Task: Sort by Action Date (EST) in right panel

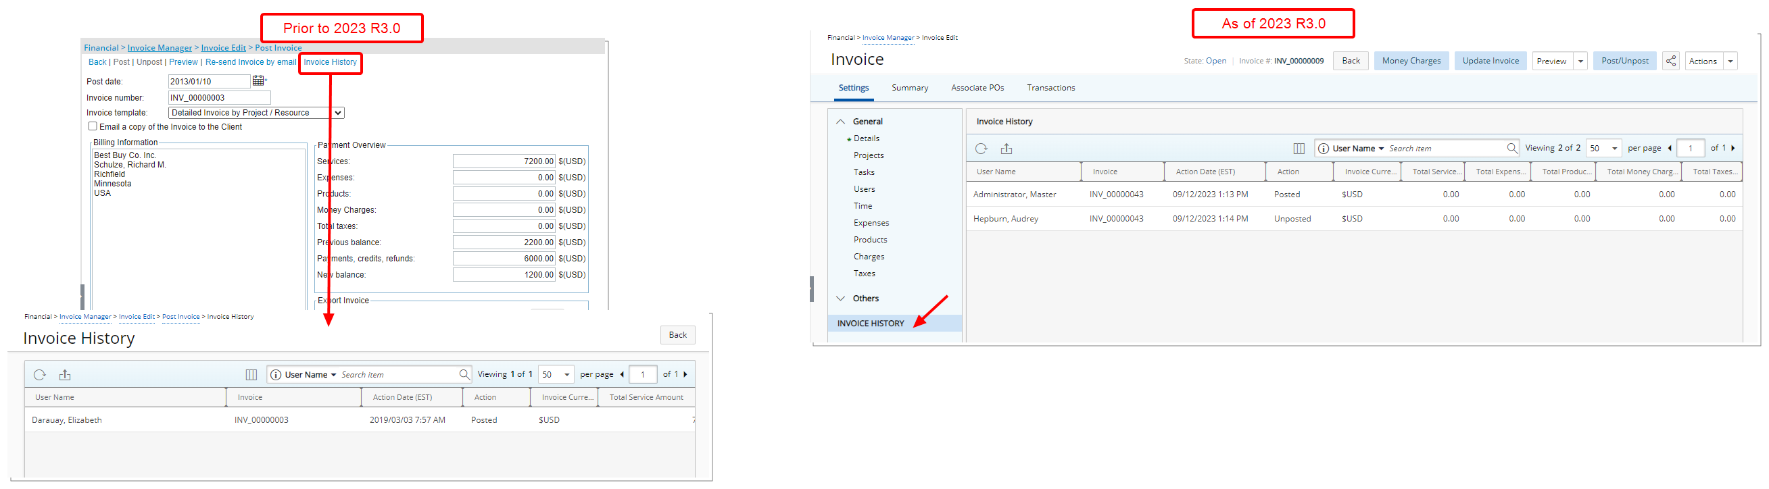Action: (1205, 172)
